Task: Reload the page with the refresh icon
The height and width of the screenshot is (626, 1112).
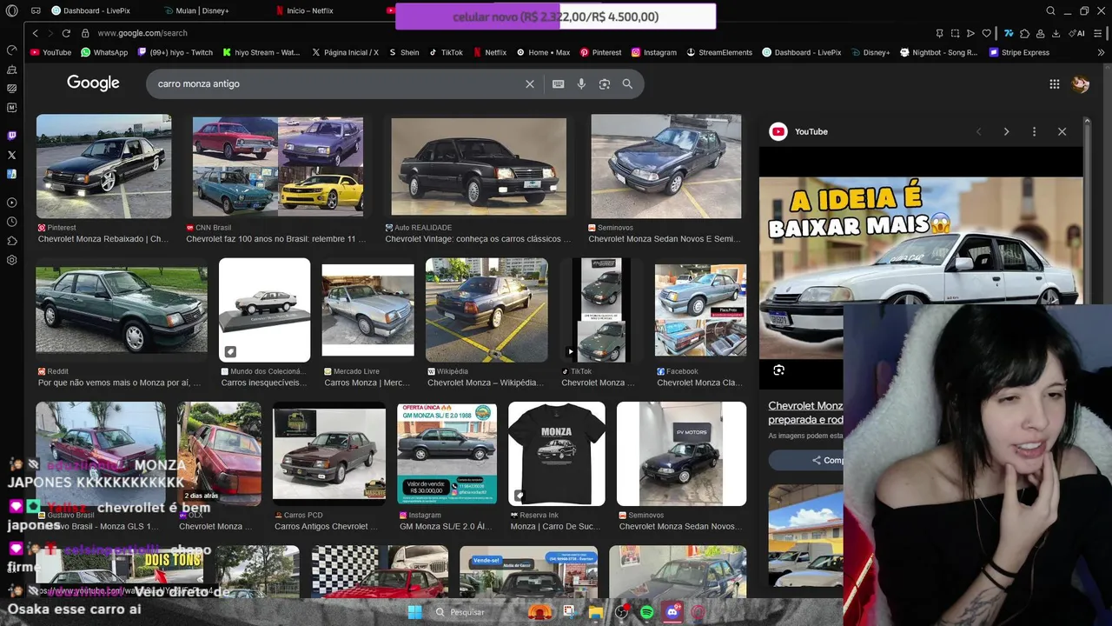Action: [x=66, y=33]
